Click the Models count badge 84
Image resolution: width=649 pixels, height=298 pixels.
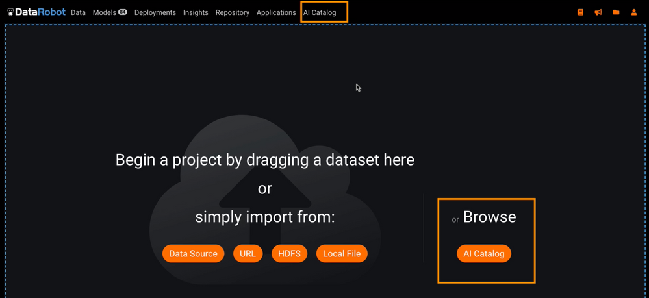[x=123, y=12]
